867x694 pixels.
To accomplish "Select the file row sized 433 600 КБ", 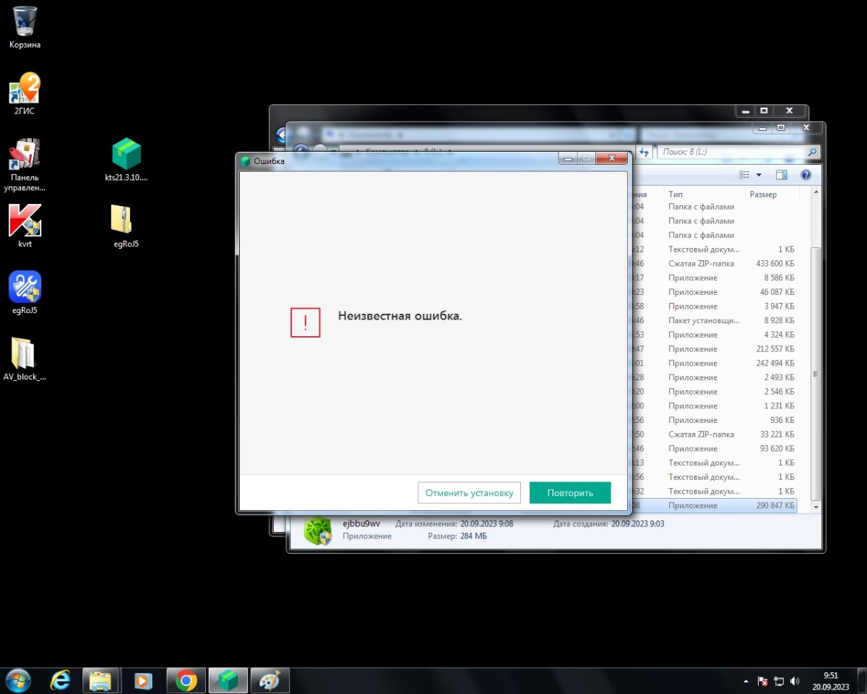I will (x=714, y=264).
